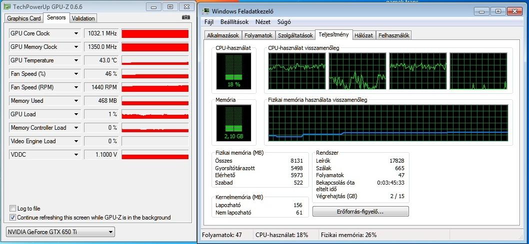Minimize the GPU-Z window
This screenshot has width=529, height=244.
[154, 6]
